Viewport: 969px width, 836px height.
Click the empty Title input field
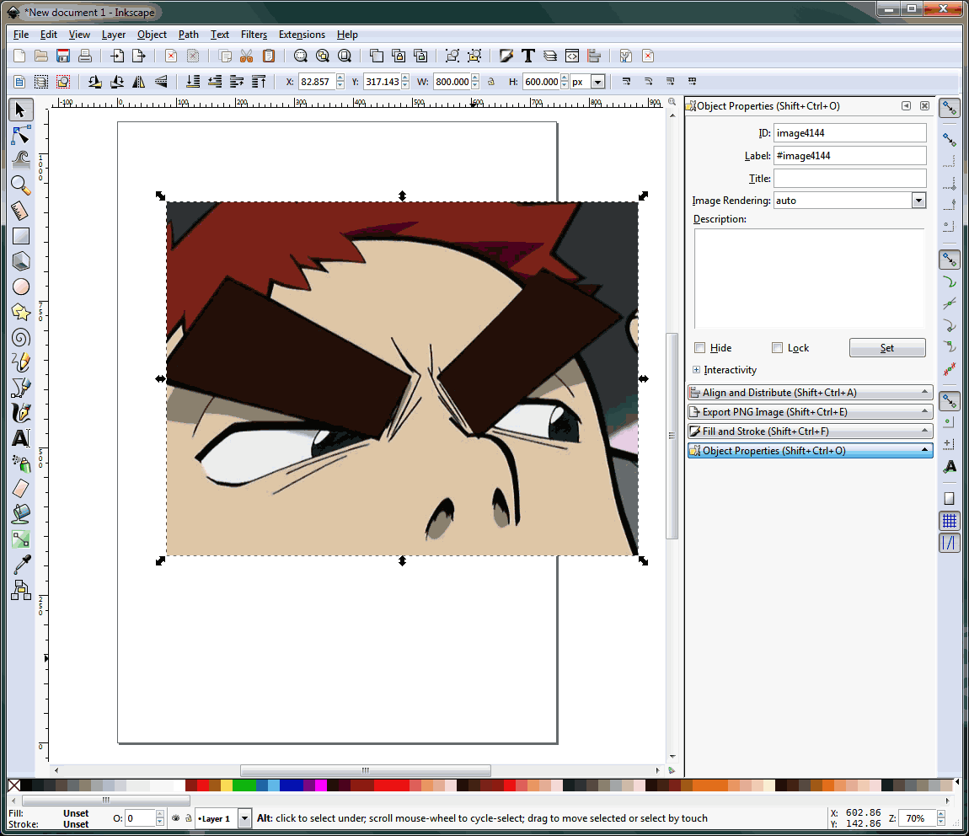click(x=849, y=179)
